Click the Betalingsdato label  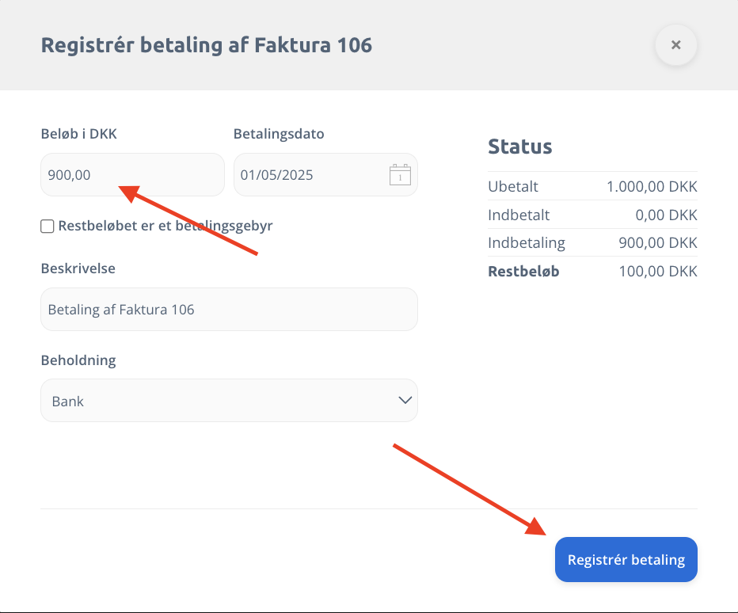279,134
